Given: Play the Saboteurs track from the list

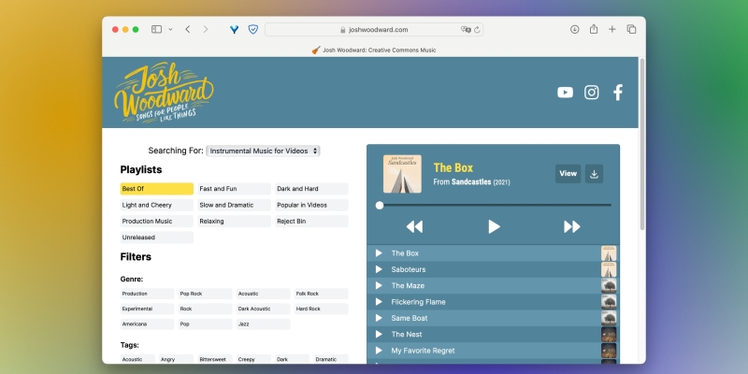Looking at the screenshot, I should coord(379,269).
